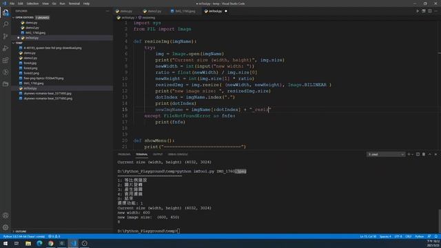Open the Terminal menu
The height and width of the screenshot is (248, 441).
pyautogui.click(x=74, y=3)
